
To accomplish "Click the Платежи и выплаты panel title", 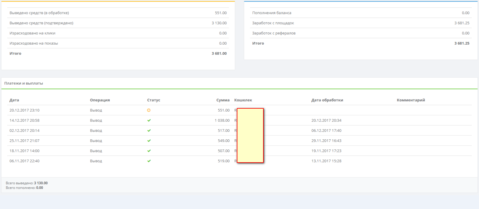I will pyautogui.click(x=24, y=83).
